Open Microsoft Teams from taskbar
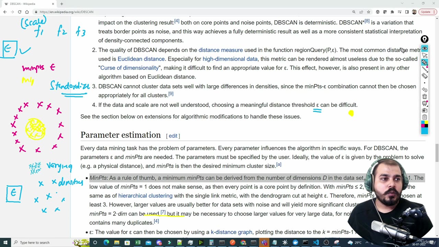 [x=264, y=243]
